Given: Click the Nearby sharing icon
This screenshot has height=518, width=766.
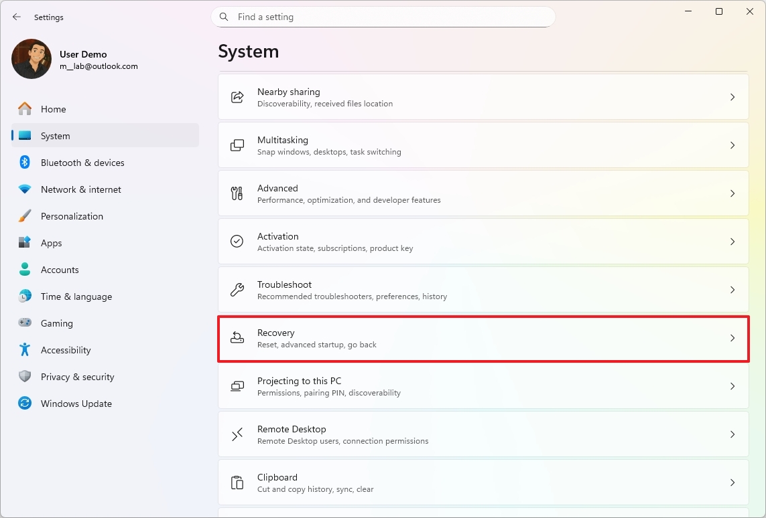Looking at the screenshot, I should pos(237,96).
